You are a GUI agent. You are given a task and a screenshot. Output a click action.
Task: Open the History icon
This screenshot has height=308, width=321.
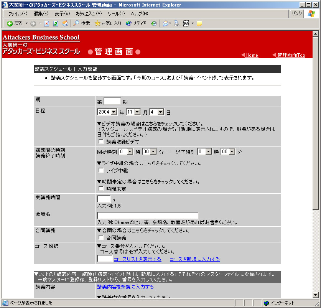154,23
